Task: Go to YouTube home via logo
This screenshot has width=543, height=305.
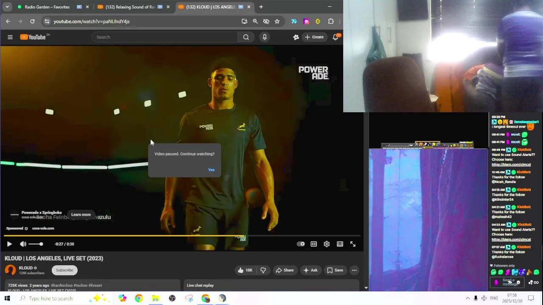Action: (33, 37)
